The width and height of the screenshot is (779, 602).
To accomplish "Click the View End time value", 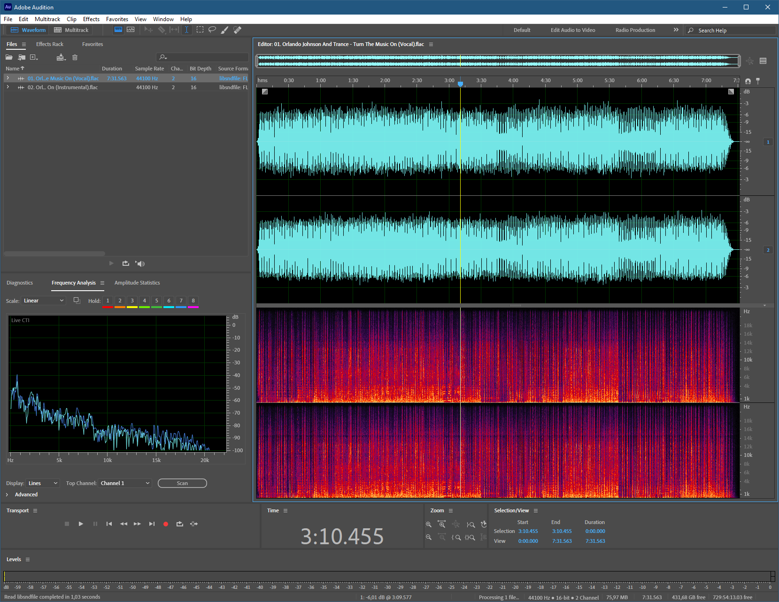I will tap(562, 541).
